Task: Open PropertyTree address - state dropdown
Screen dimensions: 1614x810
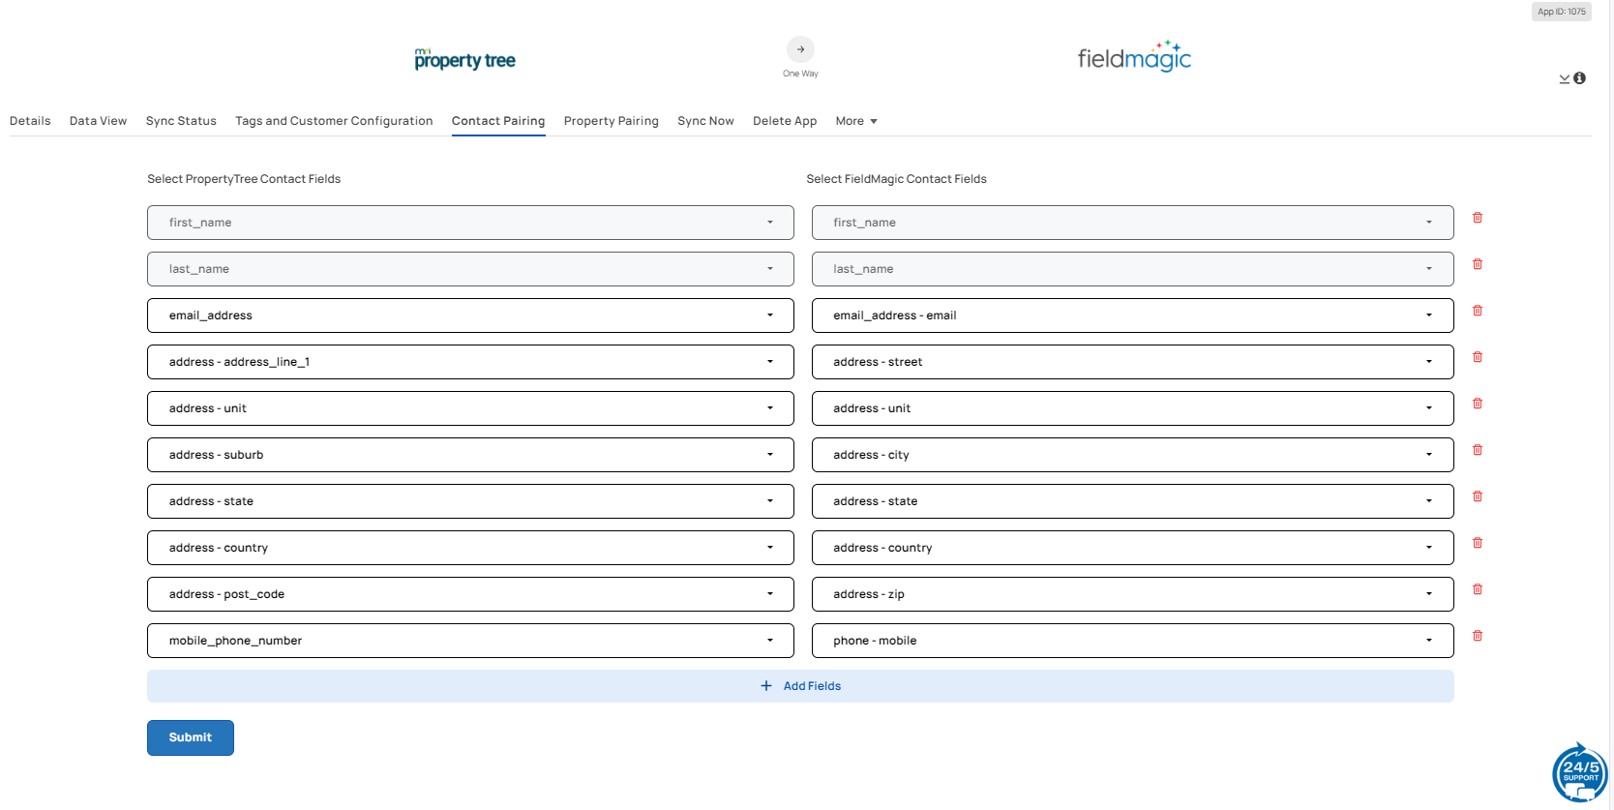Action: coord(470,501)
